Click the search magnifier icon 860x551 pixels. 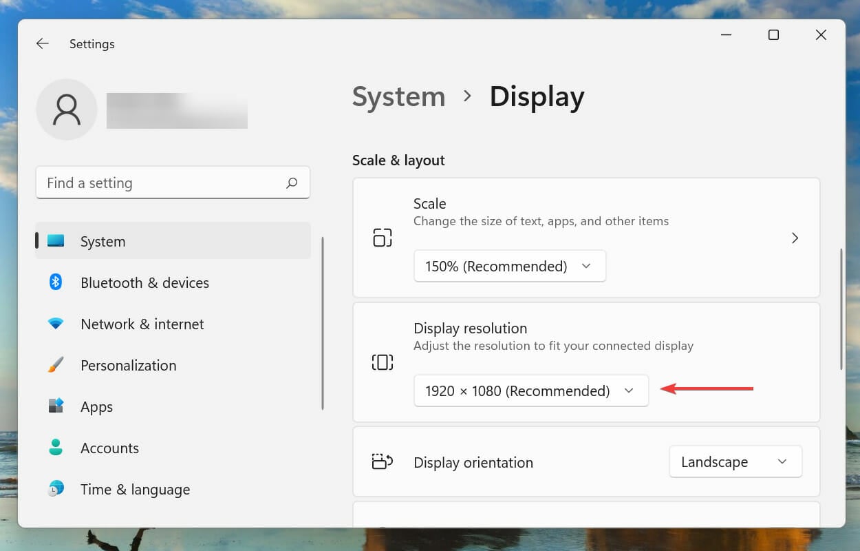pyautogui.click(x=292, y=183)
